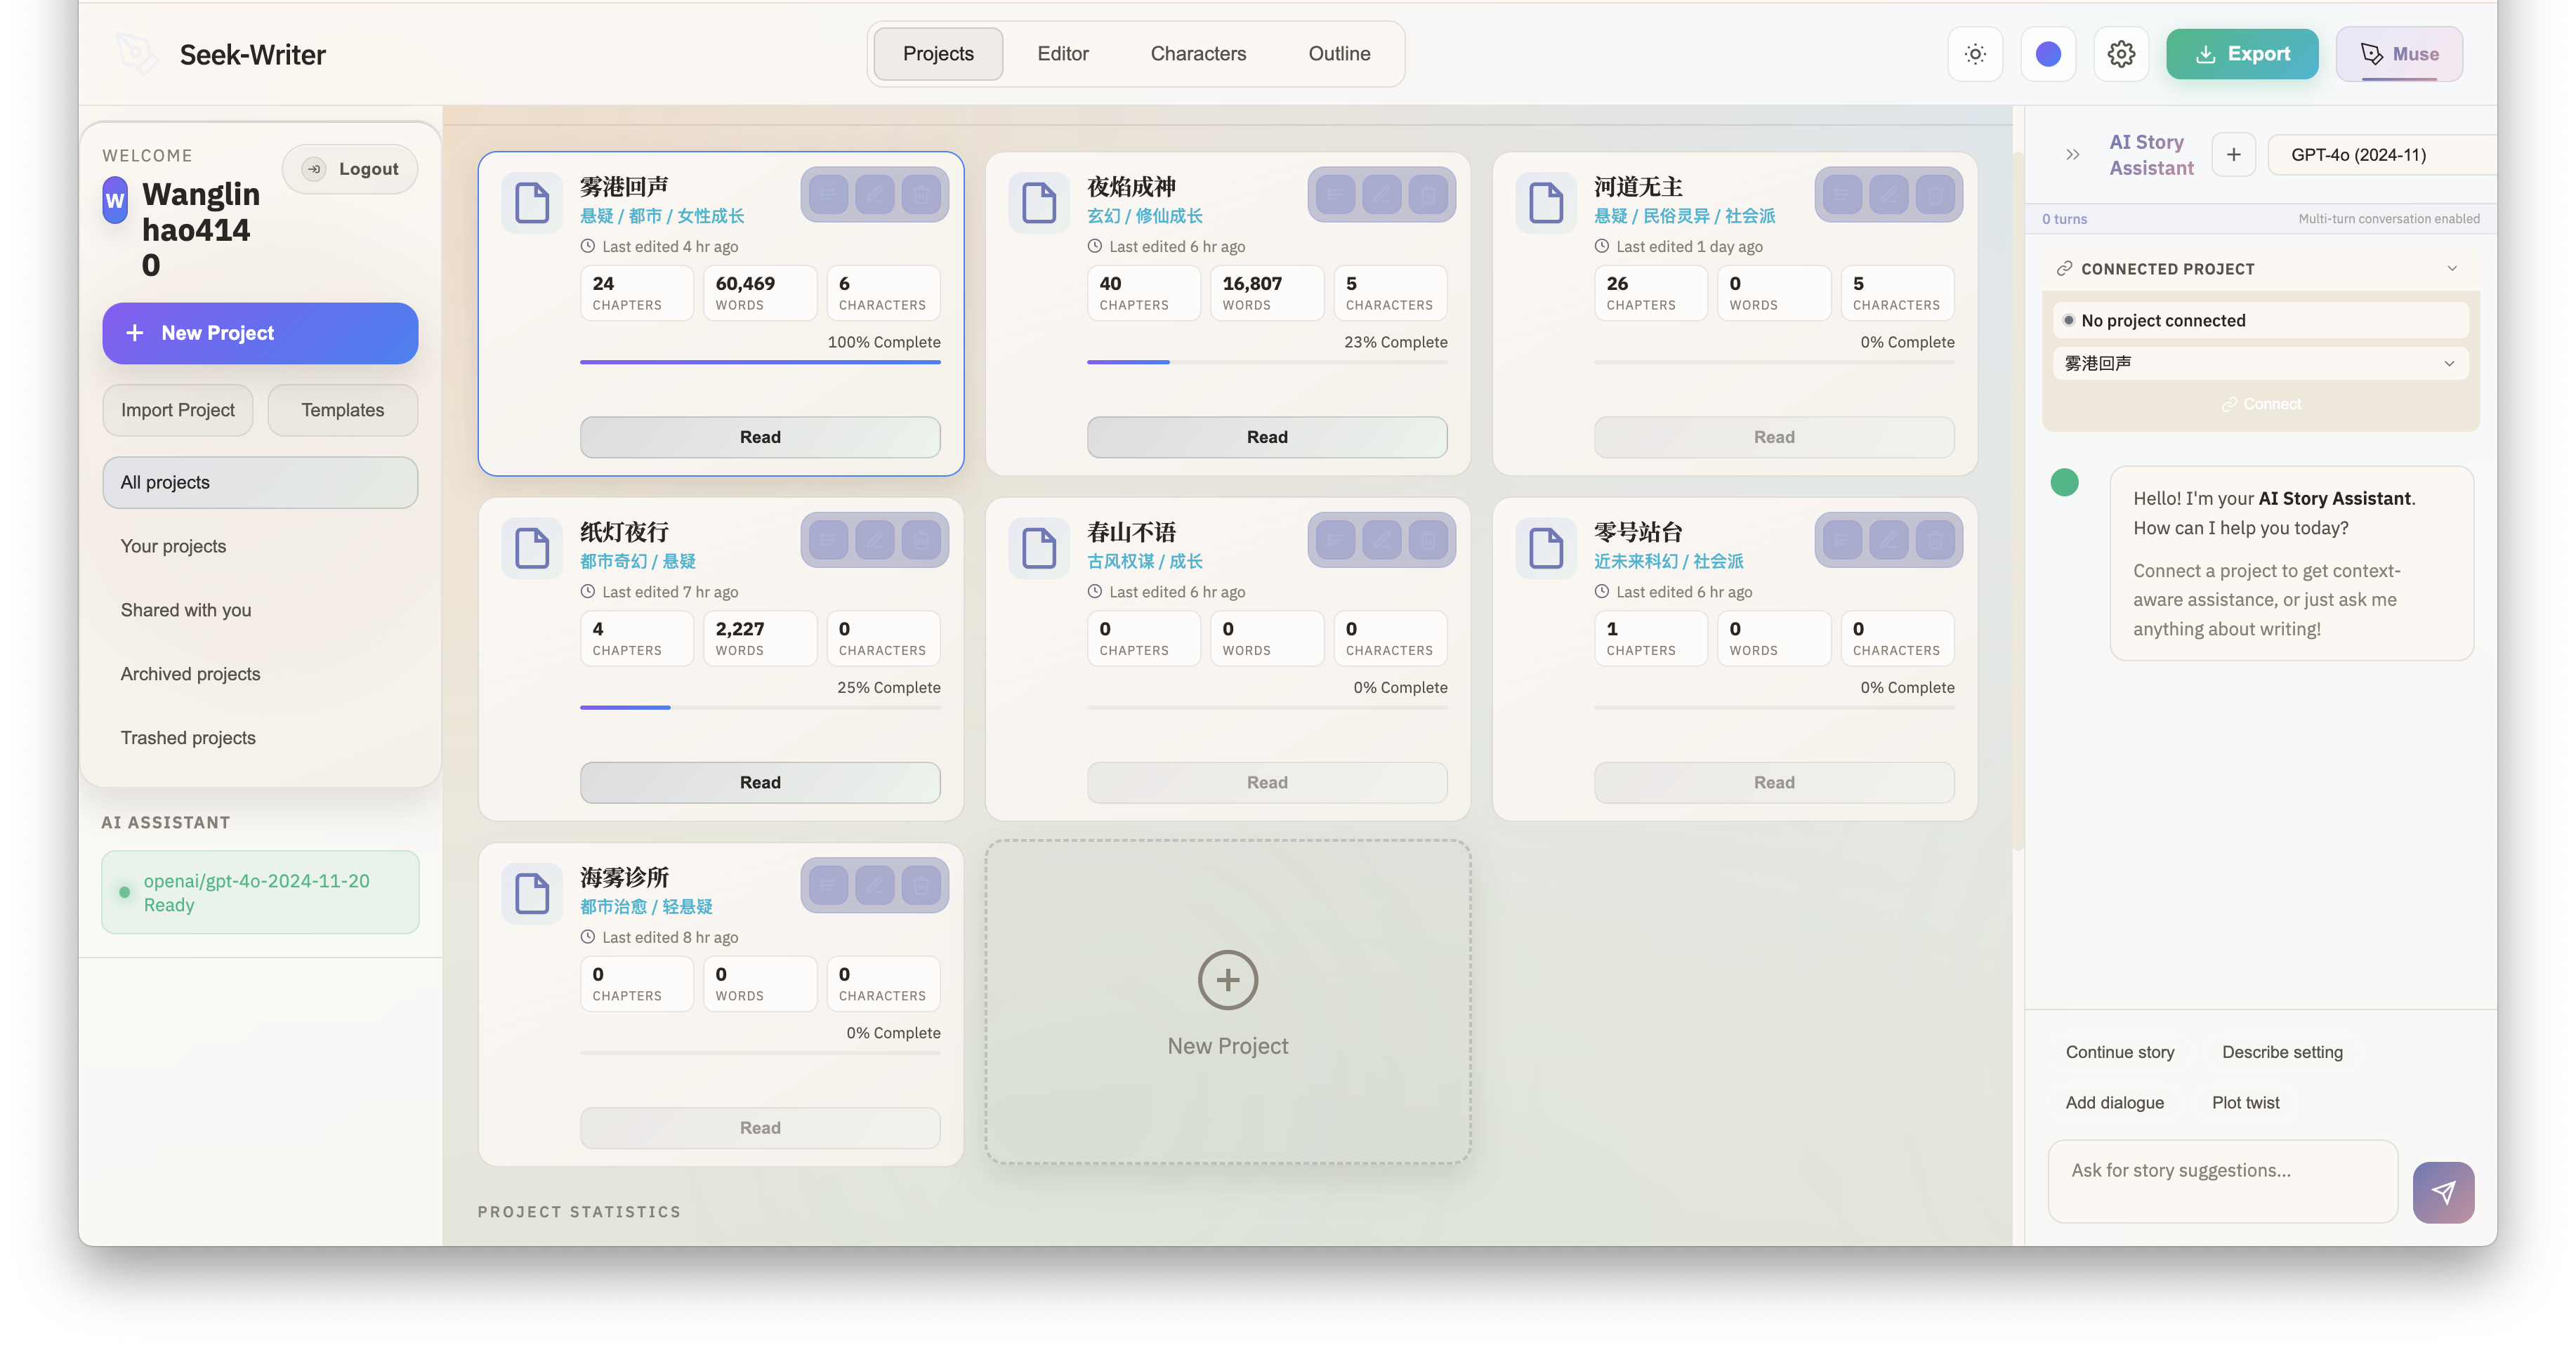The height and width of the screenshot is (1350, 2576).
Task: Open the GPT-4o (2024-11) model dropdown
Action: [x=2383, y=155]
